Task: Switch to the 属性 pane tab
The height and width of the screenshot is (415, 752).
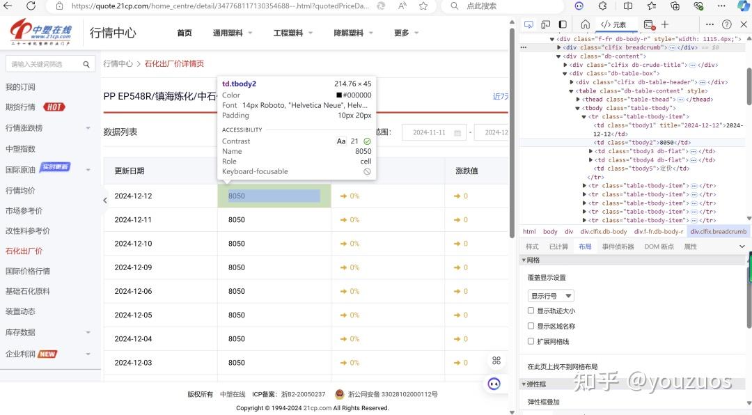Action: (691, 246)
